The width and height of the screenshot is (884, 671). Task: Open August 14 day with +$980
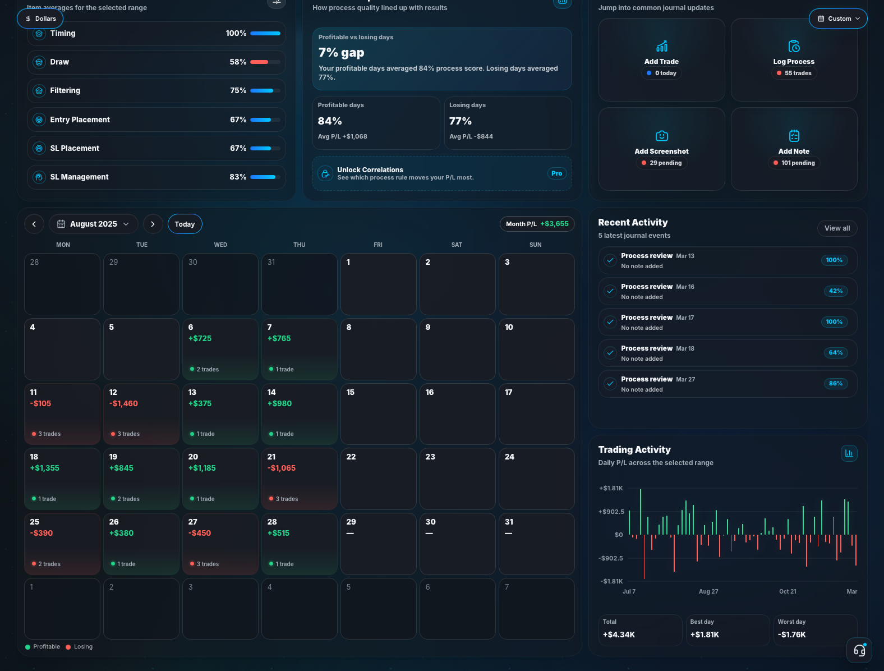click(300, 414)
